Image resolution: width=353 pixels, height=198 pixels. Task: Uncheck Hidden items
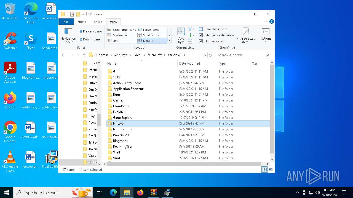click(211, 41)
